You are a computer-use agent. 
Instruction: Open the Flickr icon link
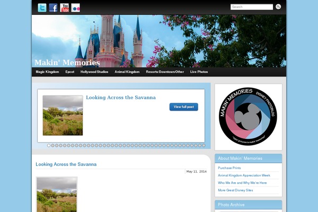click(x=76, y=8)
